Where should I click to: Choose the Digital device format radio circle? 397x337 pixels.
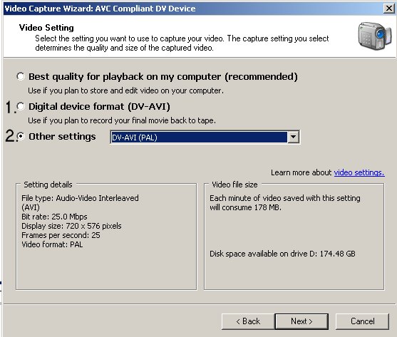point(21,106)
